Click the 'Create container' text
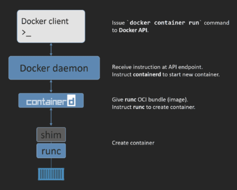The image size is (237, 190). [x=133, y=143]
